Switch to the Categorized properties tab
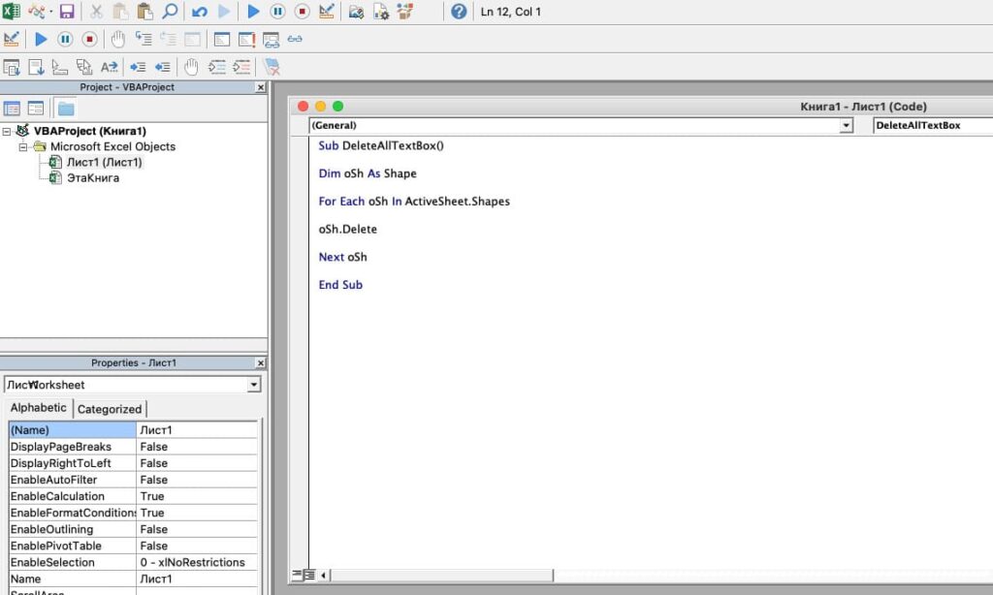This screenshot has height=595, width=993. [x=110, y=409]
